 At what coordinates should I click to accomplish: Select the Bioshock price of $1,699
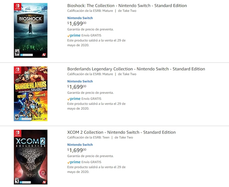pyautogui.click(x=76, y=23)
